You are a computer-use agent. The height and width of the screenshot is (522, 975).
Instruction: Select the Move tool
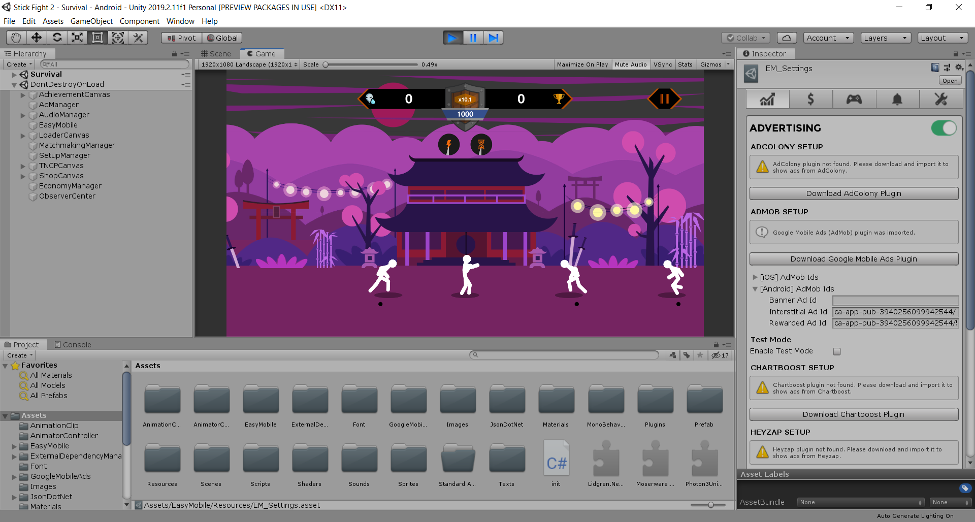(37, 38)
